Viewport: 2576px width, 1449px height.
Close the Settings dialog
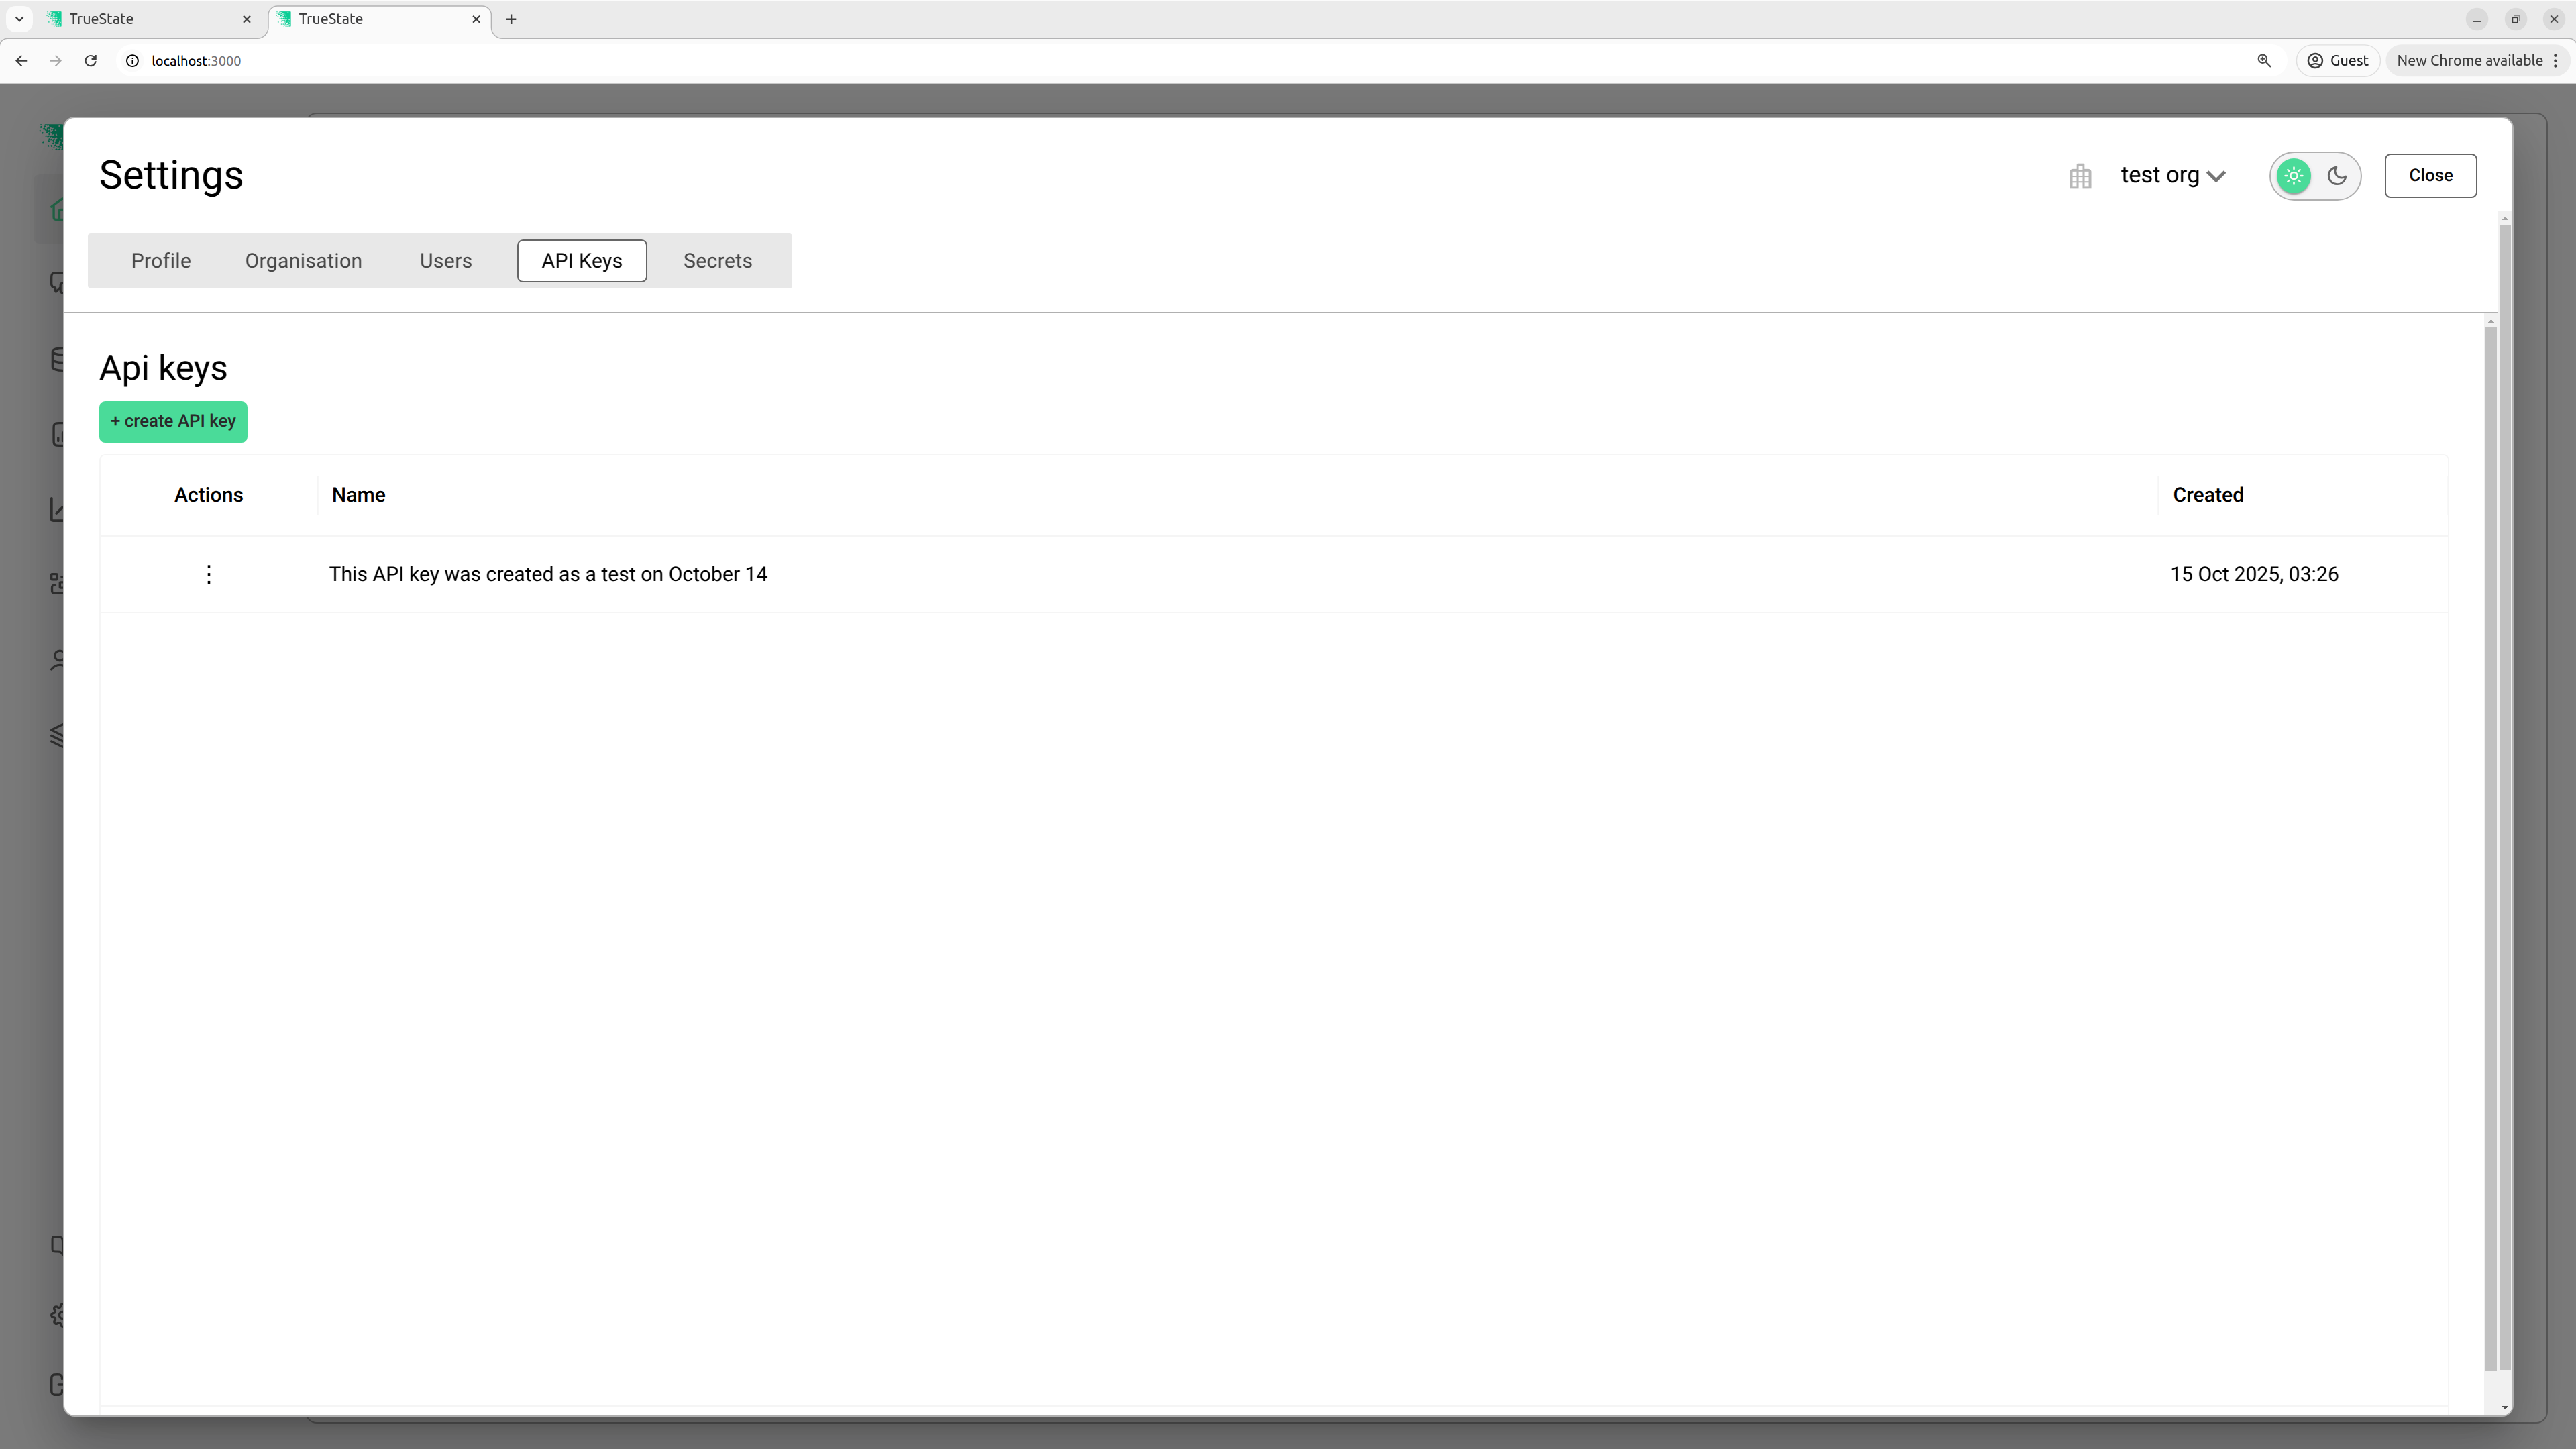click(x=2429, y=176)
